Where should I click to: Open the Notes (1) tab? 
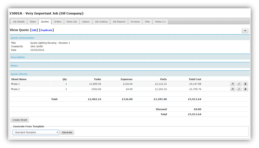[x=160, y=22]
